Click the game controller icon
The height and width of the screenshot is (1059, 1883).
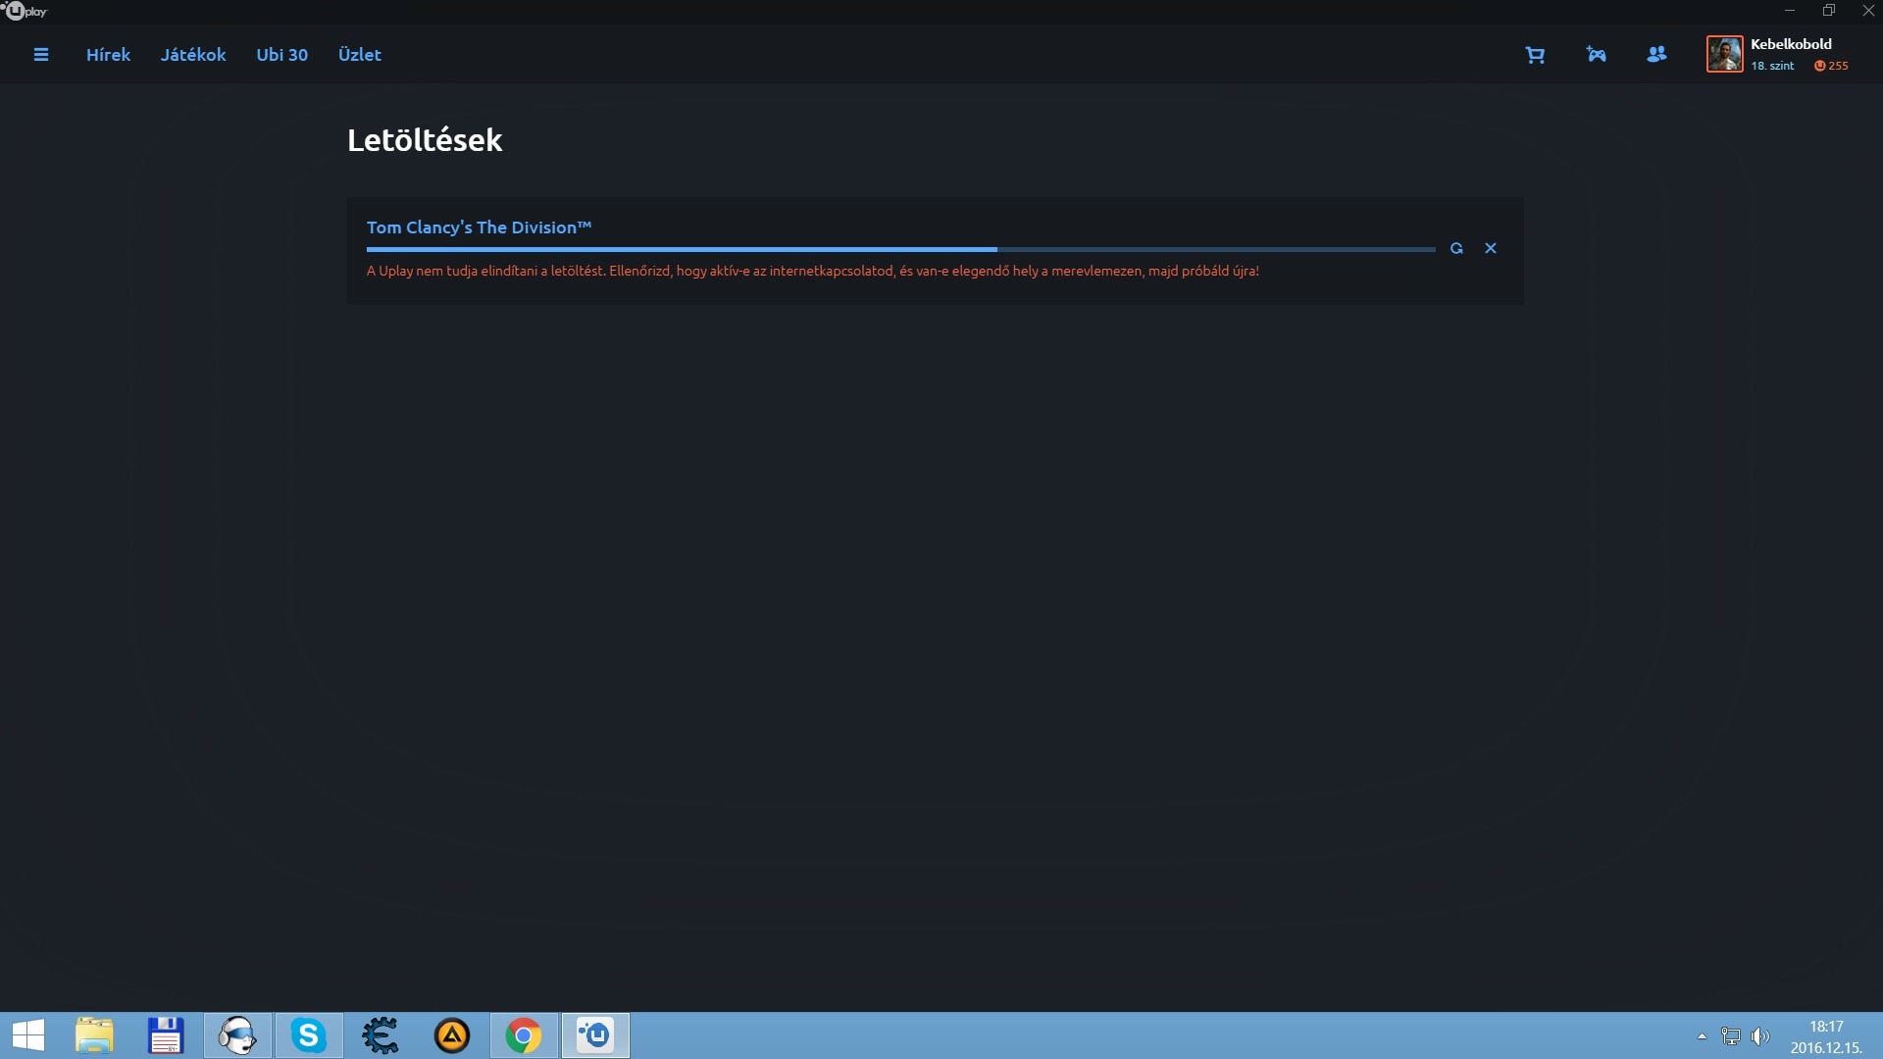pyautogui.click(x=1597, y=55)
